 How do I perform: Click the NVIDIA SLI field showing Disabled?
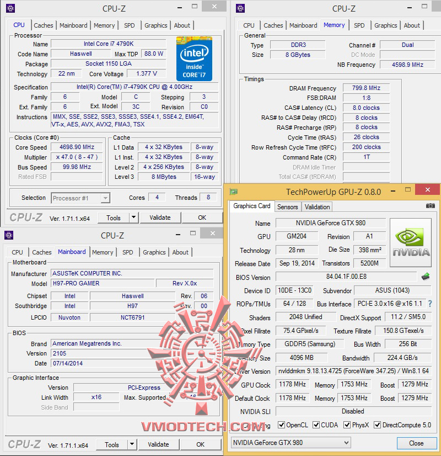pyautogui.click(x=353, y=411)
